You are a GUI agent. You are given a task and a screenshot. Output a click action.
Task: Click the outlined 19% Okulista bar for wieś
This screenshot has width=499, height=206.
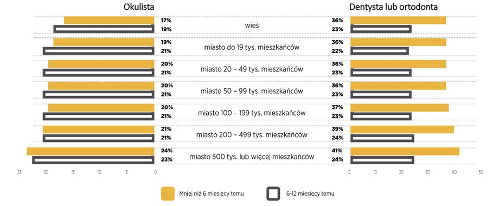pos(104,29)
